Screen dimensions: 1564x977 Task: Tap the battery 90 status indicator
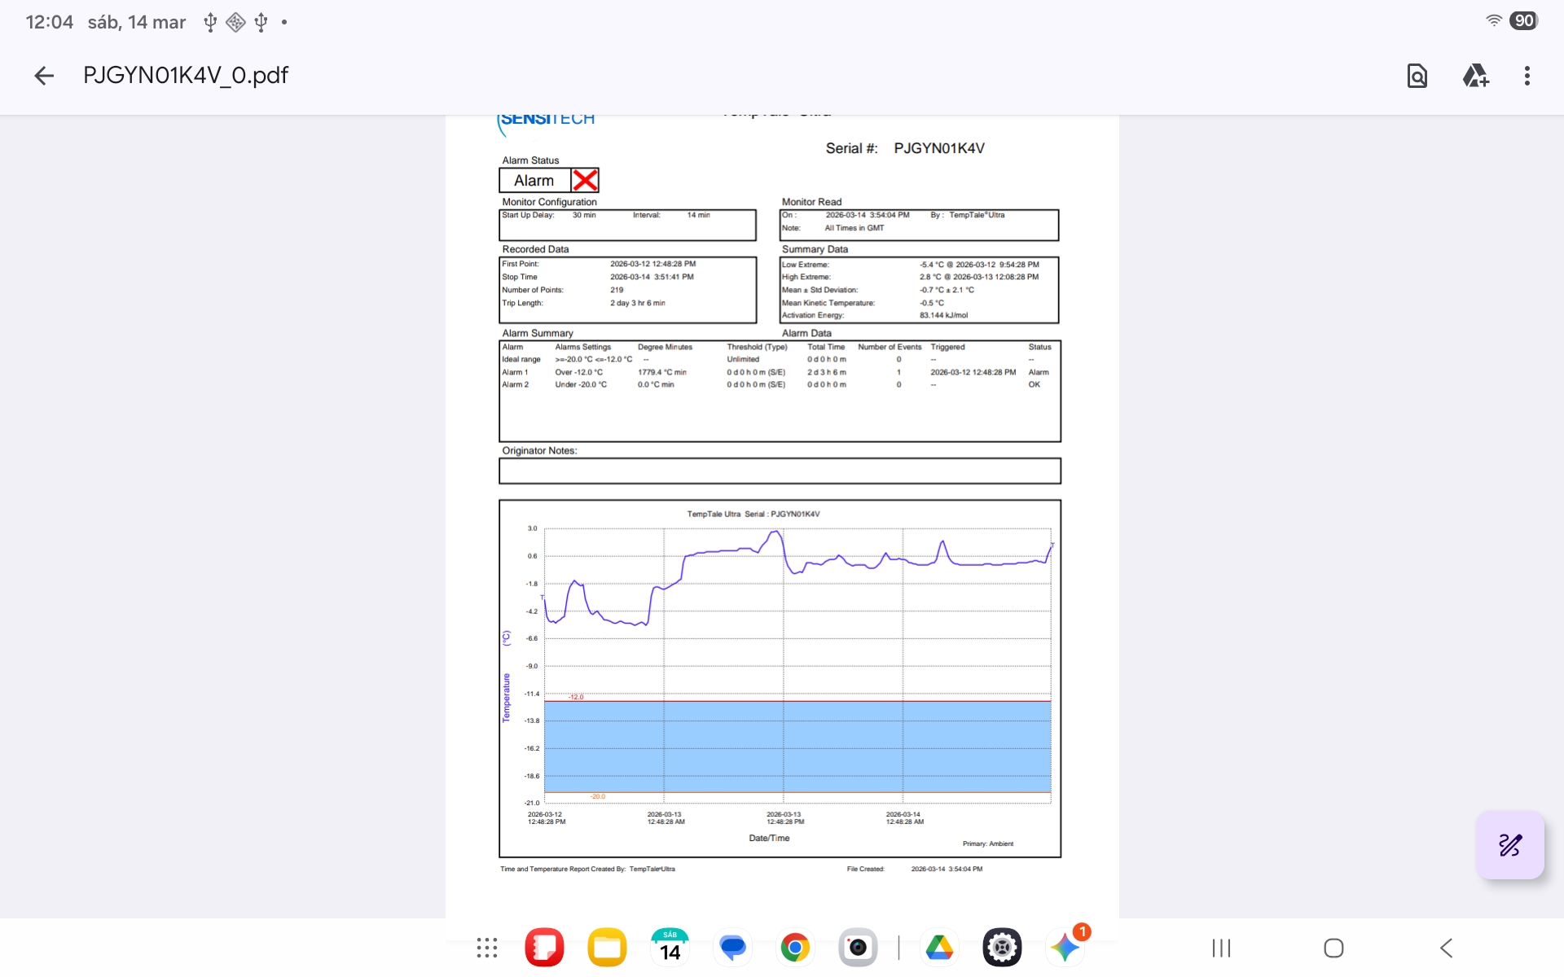(1523, 21)
